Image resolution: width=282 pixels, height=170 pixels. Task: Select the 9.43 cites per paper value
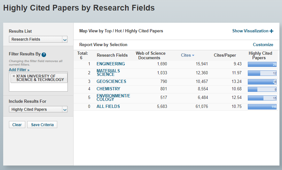pyautogui.click(x=238, y=64)
